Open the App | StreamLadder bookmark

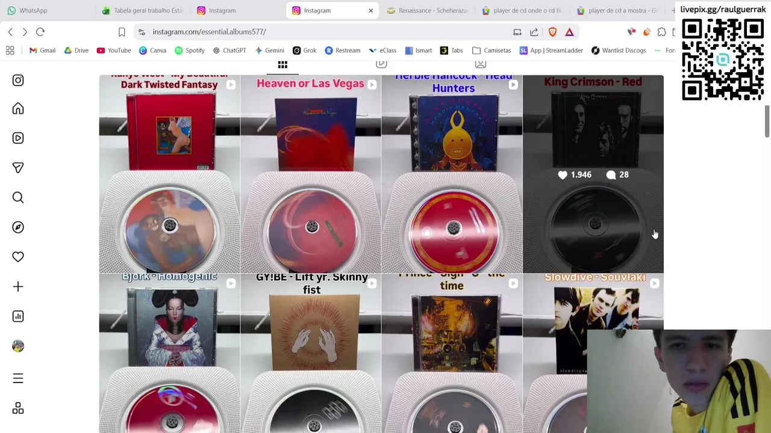pos(551,51)
